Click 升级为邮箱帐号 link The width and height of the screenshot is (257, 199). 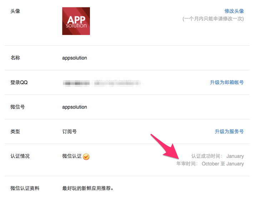[x=227, y=82]
